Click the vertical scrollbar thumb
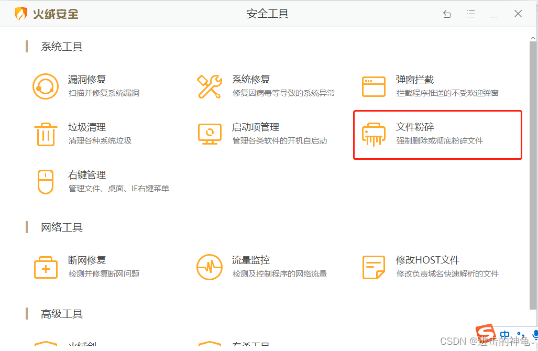 (x=533, y=175)
